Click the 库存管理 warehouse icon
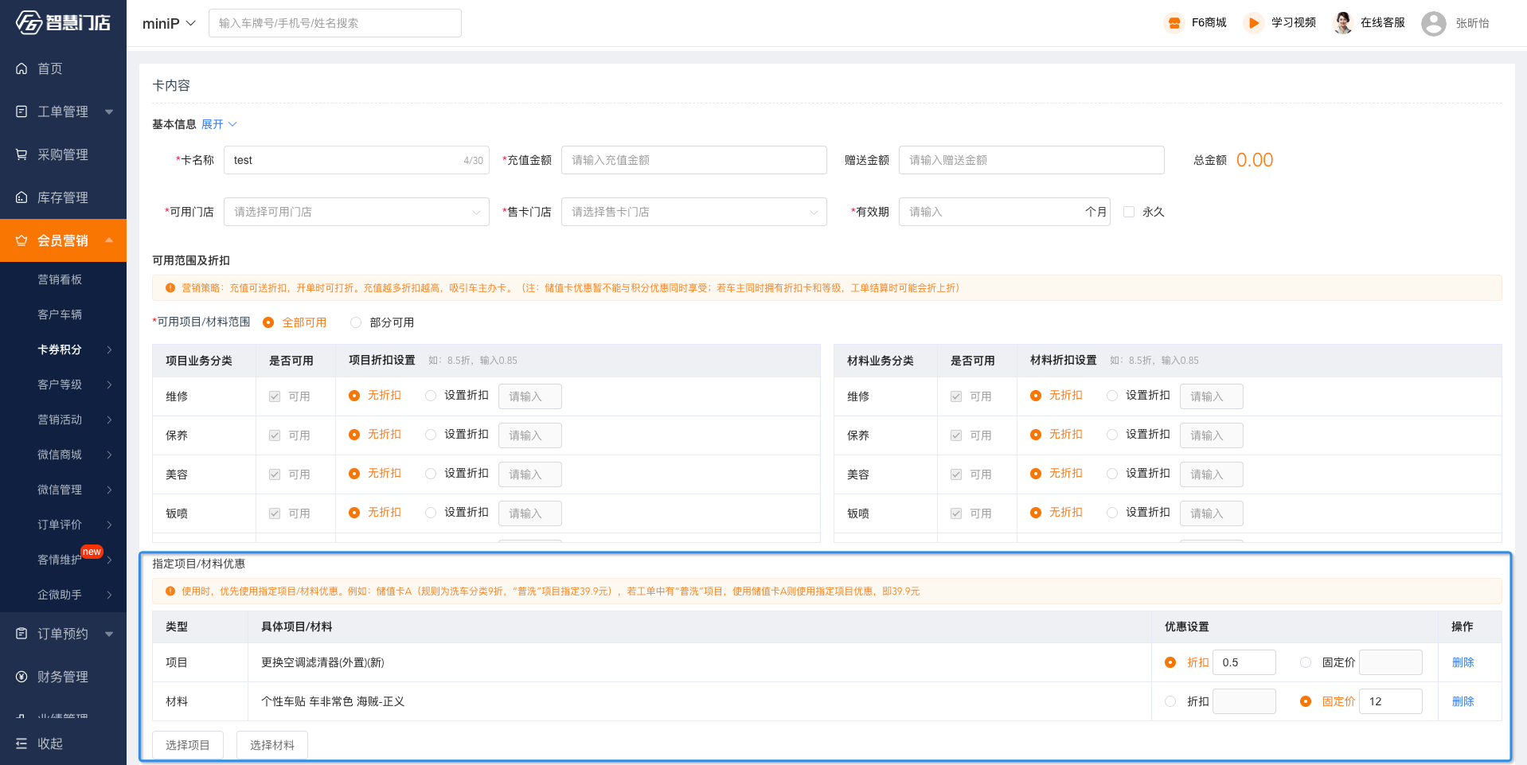Viewport: 1527px width, 765px height. (21, 197)
